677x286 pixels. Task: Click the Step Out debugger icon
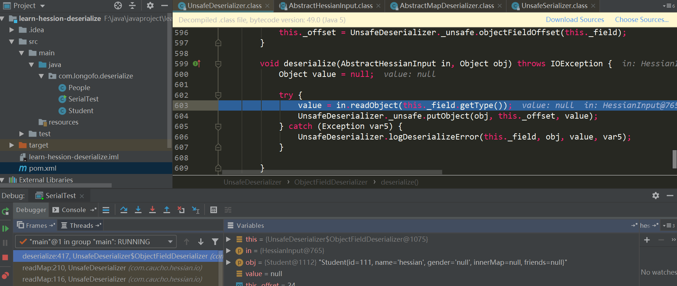167,210
